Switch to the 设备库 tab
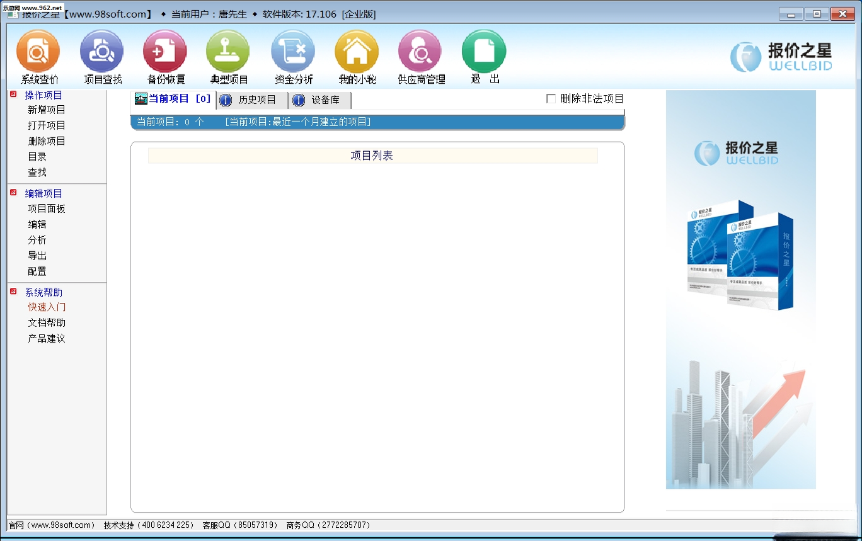This screenshot has height=541, width=862. [321, 100]
